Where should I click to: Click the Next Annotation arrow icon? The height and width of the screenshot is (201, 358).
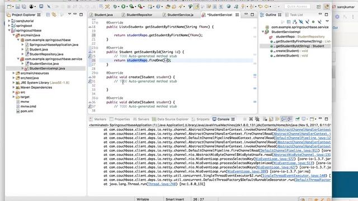pos(243,7)
